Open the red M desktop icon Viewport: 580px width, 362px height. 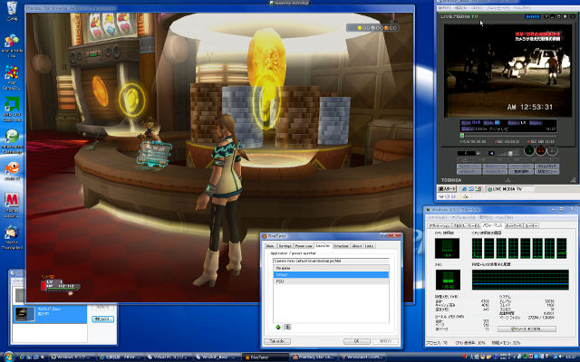12,205
